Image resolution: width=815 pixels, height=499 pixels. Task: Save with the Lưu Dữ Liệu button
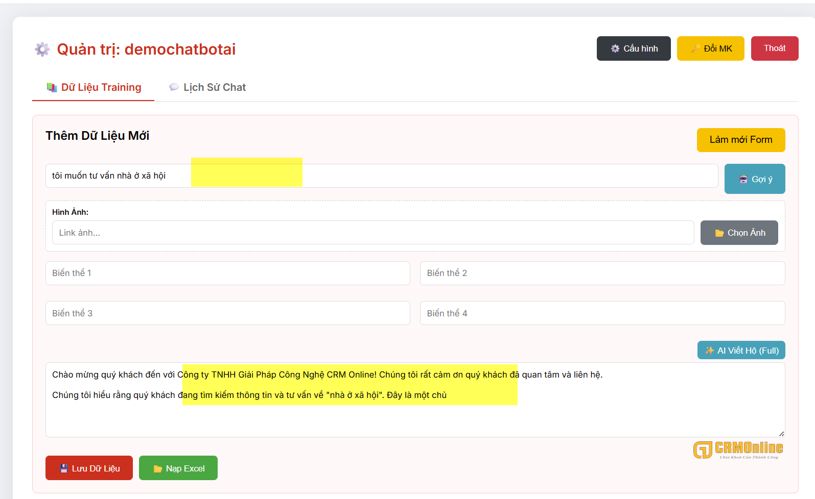(89, 468)
